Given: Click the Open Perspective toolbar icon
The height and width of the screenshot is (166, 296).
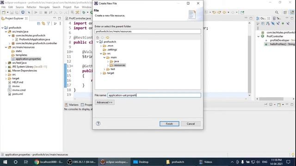Looking at the screenshot, I should [x=285, y=12].
